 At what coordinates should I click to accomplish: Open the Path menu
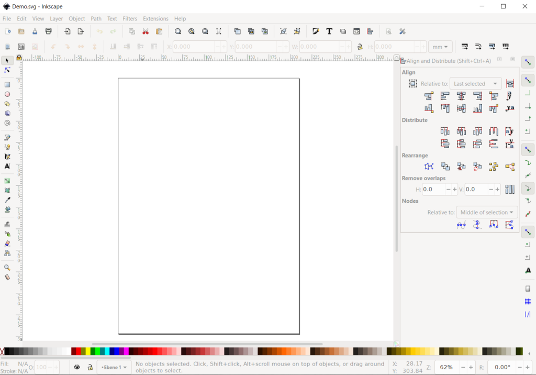tap(96, 18)
